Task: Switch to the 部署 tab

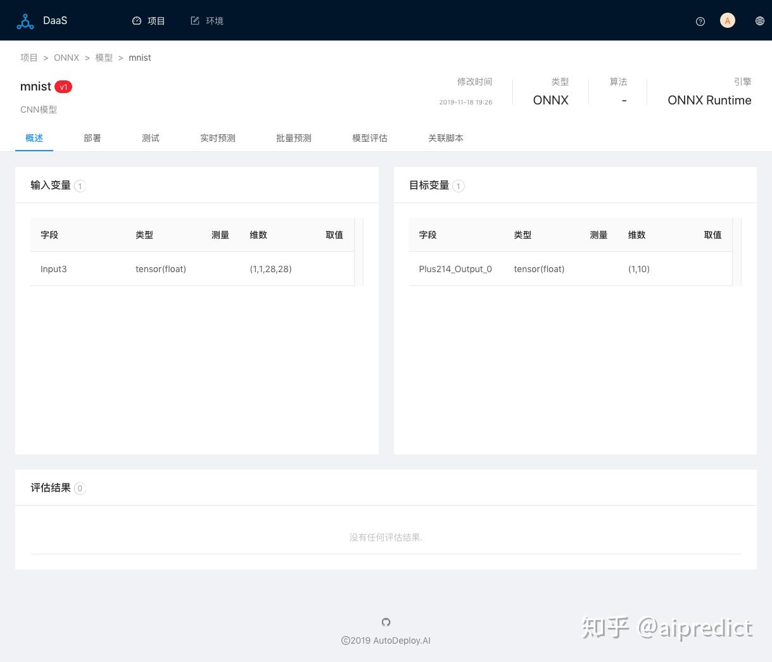Action: (x=92, y=138)
